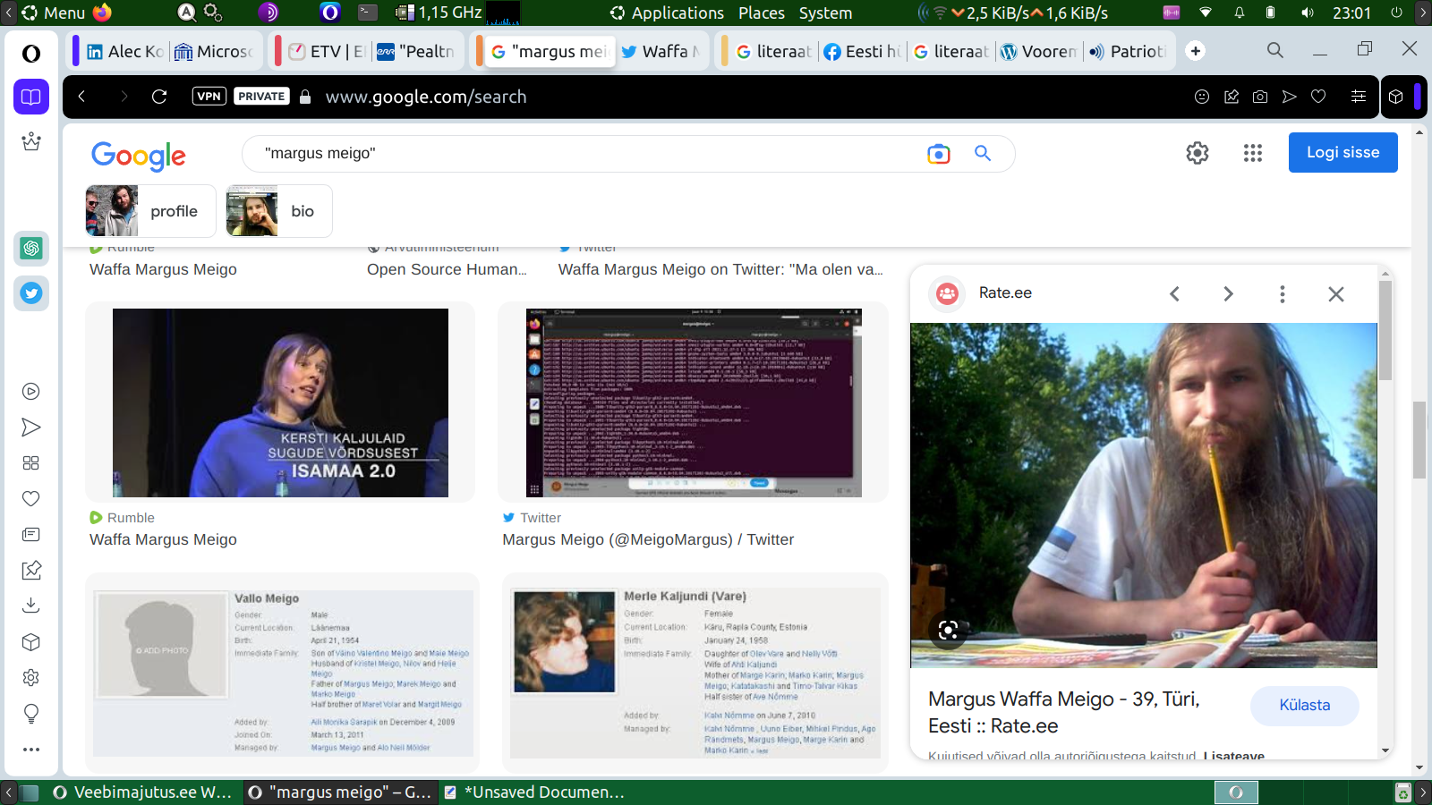Toggle the VPN badge in address bar

click(209, 97)
